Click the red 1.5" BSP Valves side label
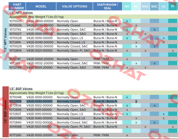 tap(6, 112)
